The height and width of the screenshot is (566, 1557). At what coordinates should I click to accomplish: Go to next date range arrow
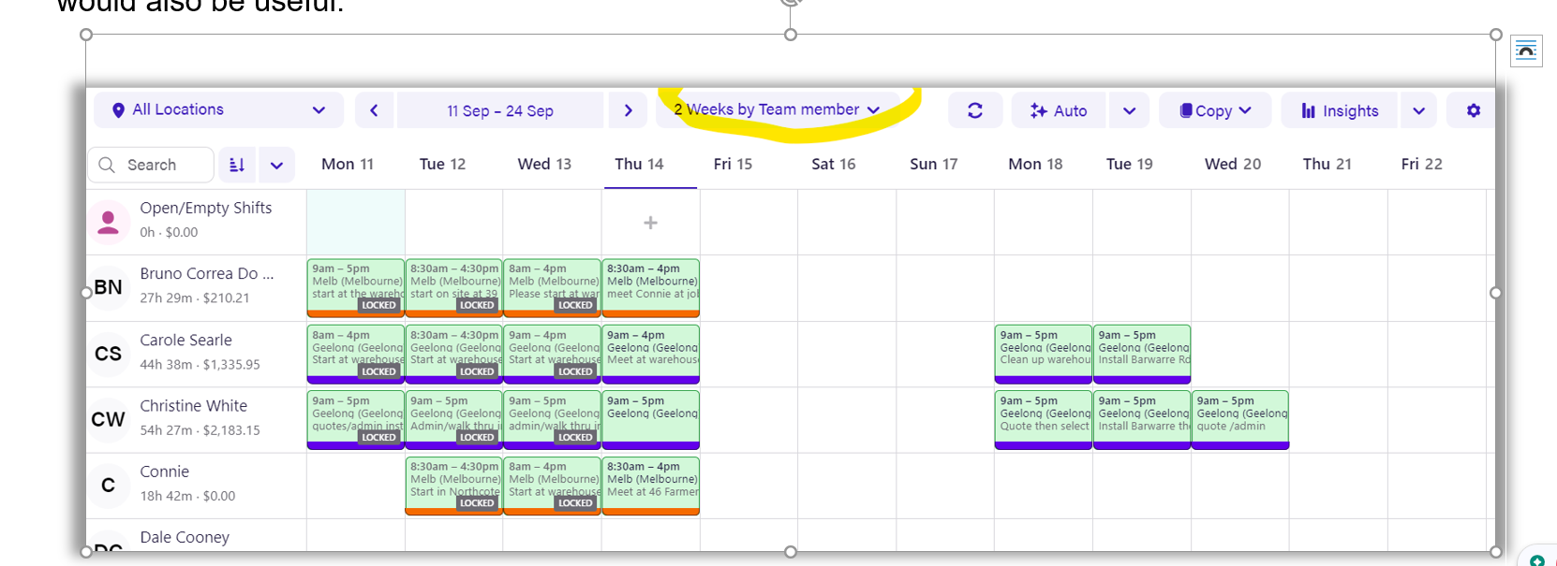click(628, 110)
